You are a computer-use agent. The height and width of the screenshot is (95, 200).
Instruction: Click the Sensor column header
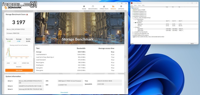[x=148, y=7]
